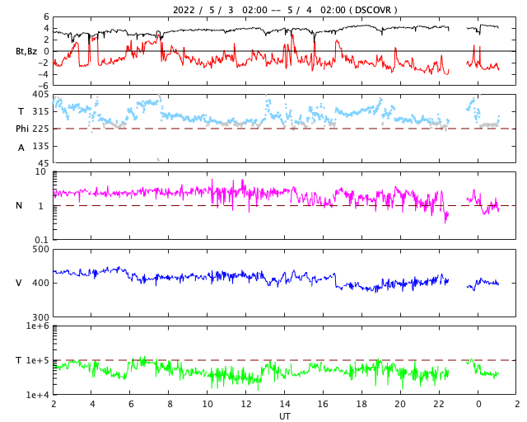Viewport: 527px width, 422px height.
Task: Select the 20 hour tick on the UT axis
Action: 400,404
